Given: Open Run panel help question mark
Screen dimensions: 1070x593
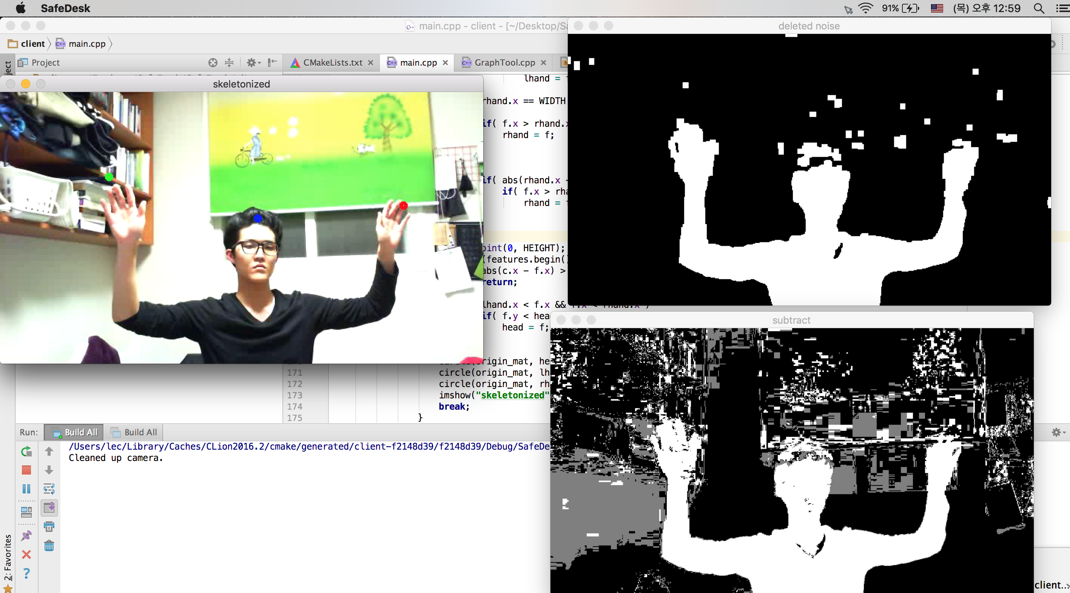Looking at the screenshot, I should coord(26,573).
